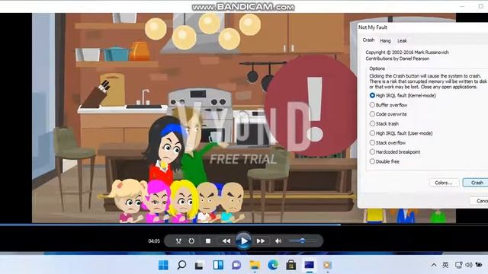The image size is (488, 274).
Task: Open the network status tray icon
Action: tap(458, 265)
